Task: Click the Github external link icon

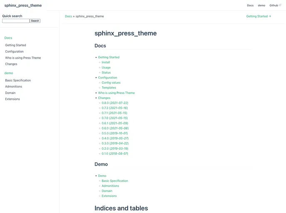Action: click(280, 5)
